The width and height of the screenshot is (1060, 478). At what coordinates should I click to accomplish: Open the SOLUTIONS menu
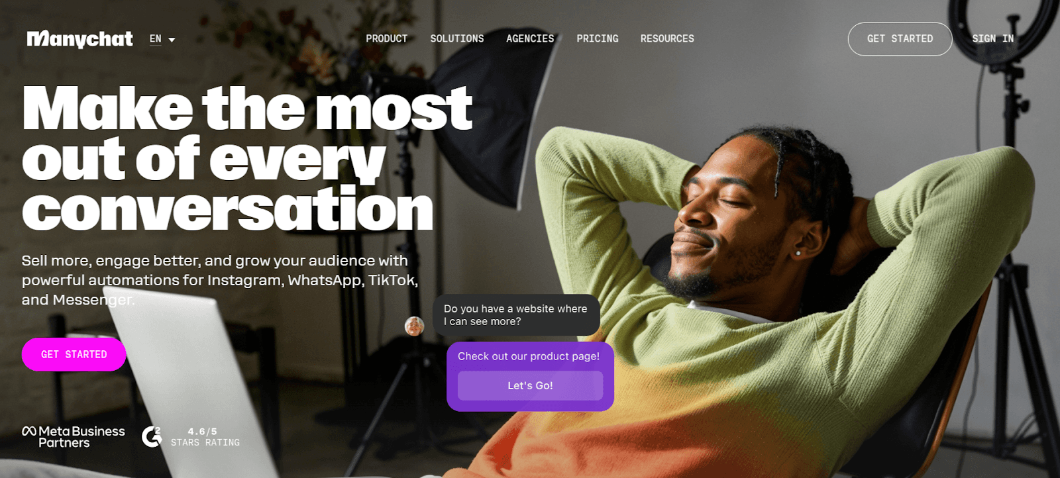457,39
